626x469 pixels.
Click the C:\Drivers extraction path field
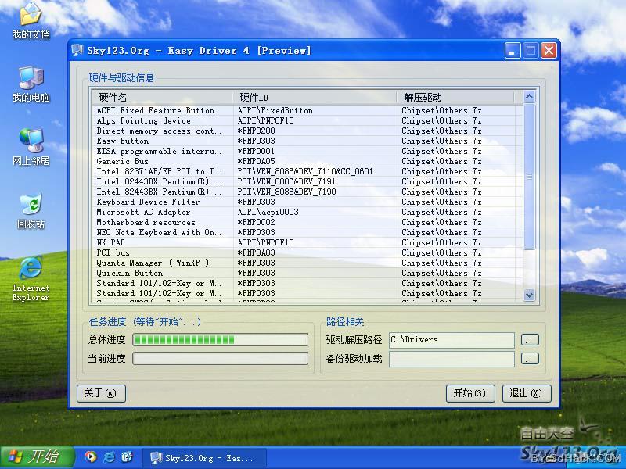(x=452, y=340)
